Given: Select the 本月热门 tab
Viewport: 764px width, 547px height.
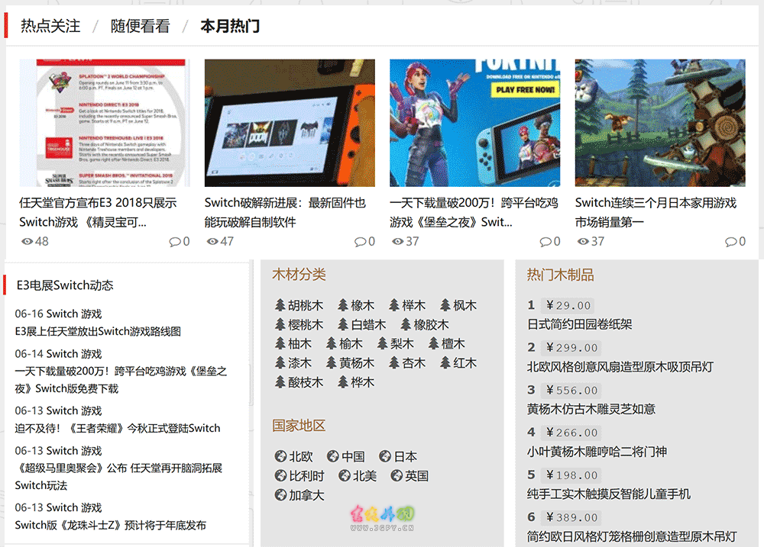Looking at the screenshot, I should pos(230,26).
